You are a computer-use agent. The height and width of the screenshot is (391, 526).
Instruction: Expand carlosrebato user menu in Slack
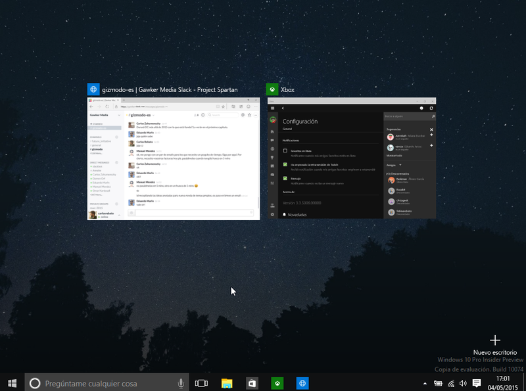119,216
